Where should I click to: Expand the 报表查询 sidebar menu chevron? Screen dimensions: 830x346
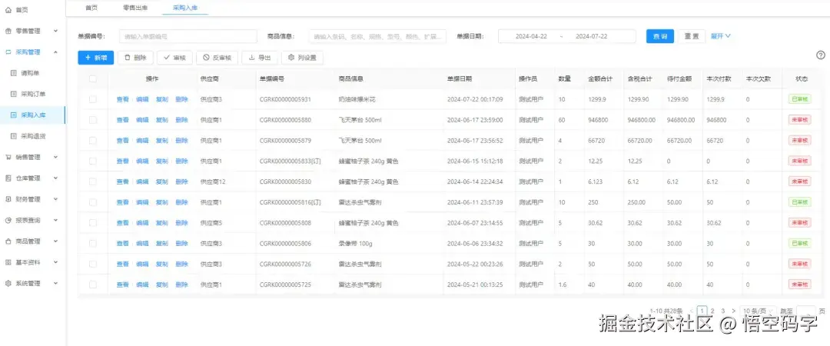(x=55, y=221)
